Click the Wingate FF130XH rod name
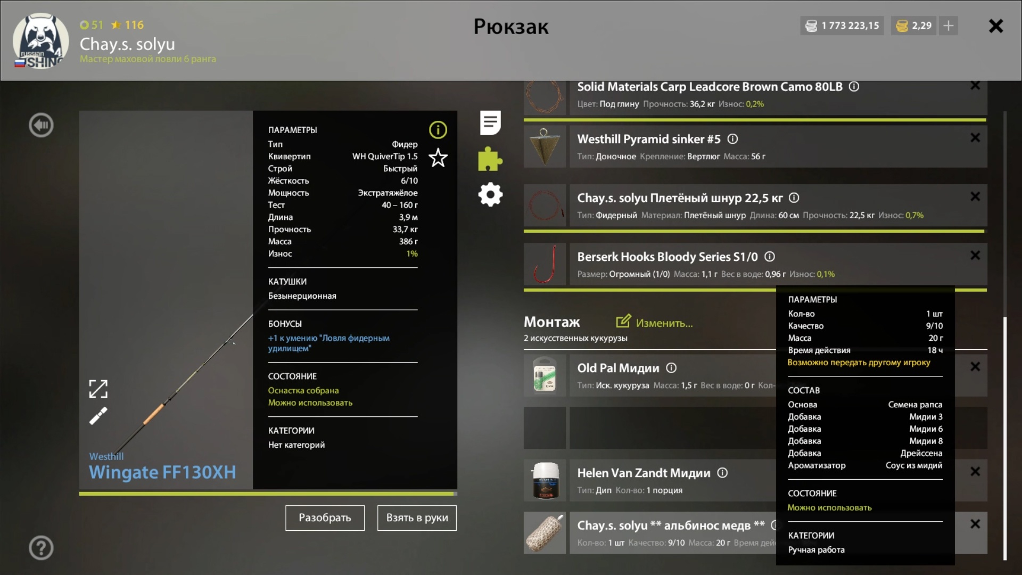Viewport: 1022px width, 575px height. (x=162, y=472)
